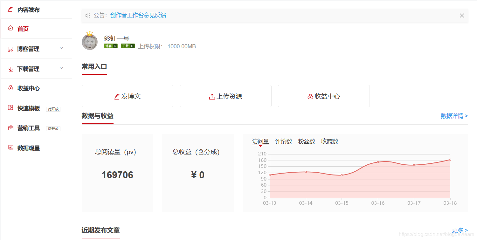477x240 pixels.
Task: Click the 待开放 tag next to 营销工具
Action: 53,129
